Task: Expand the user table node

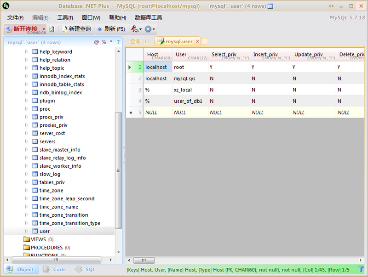Action: click(27, 231)
